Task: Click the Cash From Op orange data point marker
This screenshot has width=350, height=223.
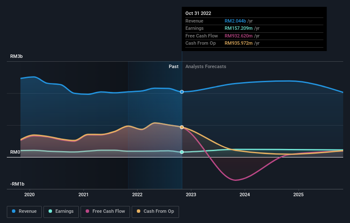Action: point(182,127)
